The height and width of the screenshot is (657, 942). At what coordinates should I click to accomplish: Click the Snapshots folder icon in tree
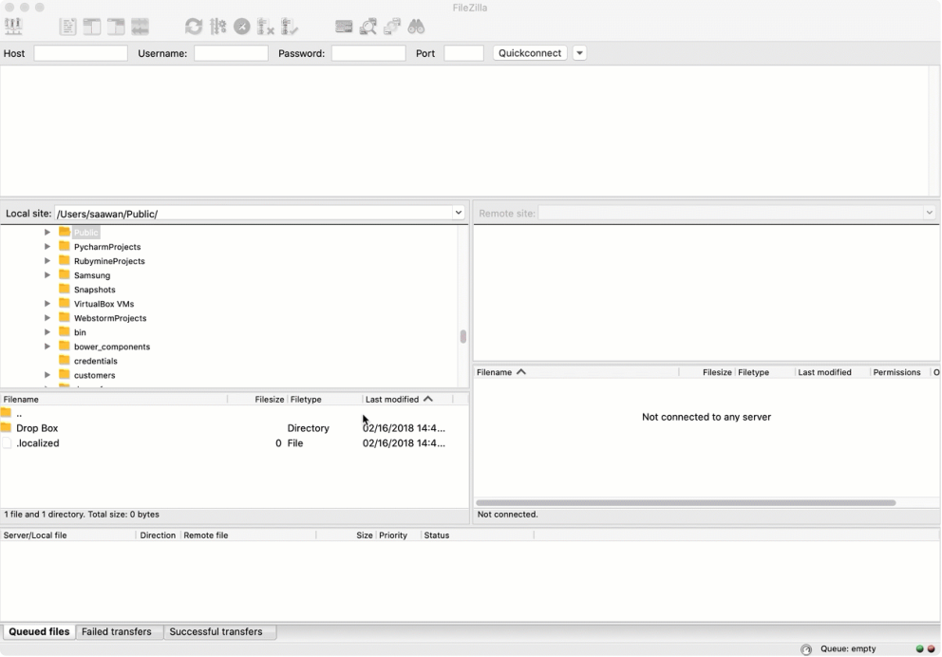tap(65, 289)
